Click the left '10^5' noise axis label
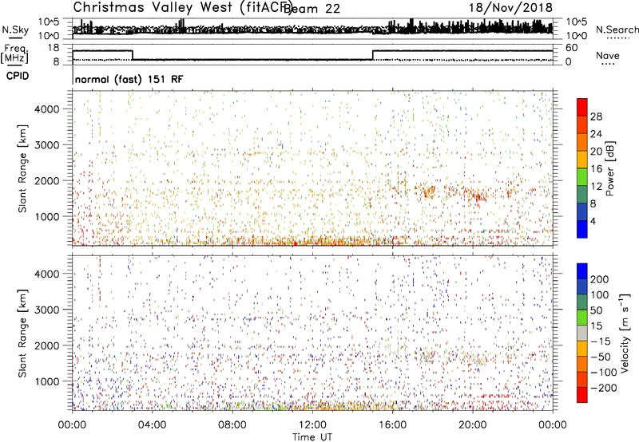Screen dimensions: 639x442 [49, 22]
